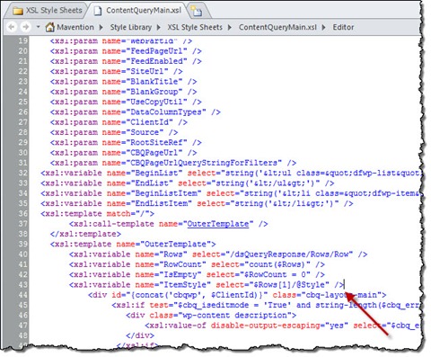This screenshot has width=431, height=357.
Task: Follow the OuterTemplate hyperlink on line 37
Action: tap(218, 224)
